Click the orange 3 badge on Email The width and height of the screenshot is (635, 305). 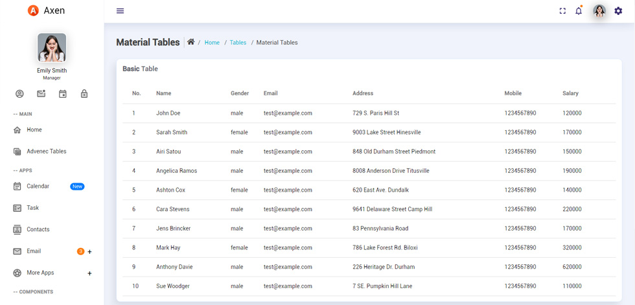tap(80, 252)
